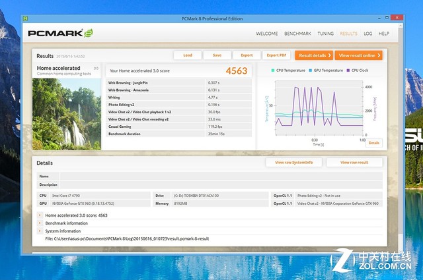
Task: Open the LOG tab
Action: pos(367,34)
